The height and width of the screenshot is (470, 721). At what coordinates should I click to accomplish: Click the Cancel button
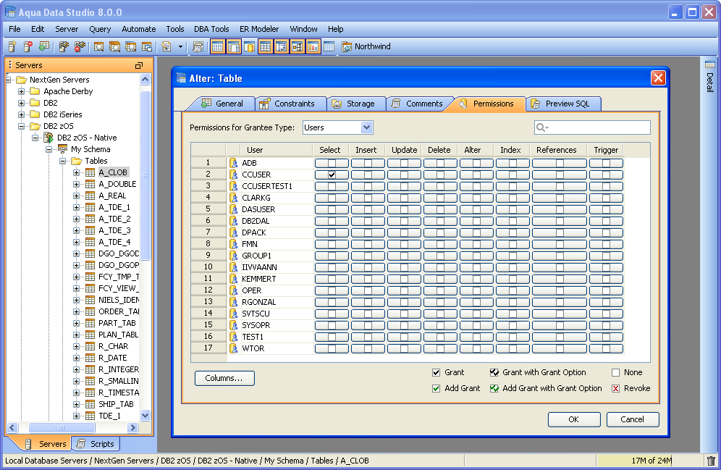(632, 419)
